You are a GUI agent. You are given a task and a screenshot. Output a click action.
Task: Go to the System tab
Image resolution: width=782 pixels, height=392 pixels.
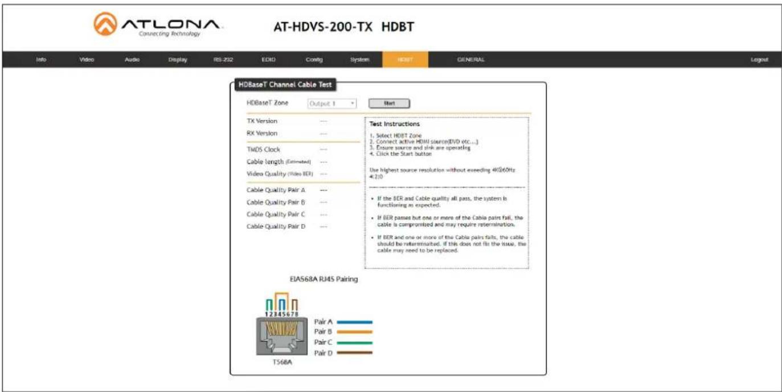point(359,60)
